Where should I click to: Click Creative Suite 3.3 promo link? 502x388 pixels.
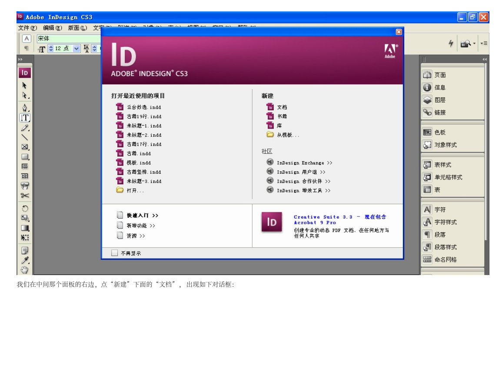tap(340, 219)
